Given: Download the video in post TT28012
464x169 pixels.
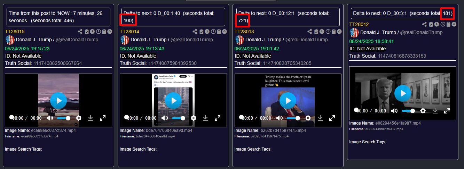Looking at the screenshot, I should pyautogui.click(x=435, y=111).
